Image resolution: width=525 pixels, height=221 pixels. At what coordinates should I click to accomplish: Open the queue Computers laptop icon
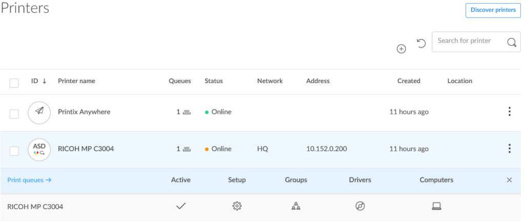pyautogui.click(x=437, y=207)
